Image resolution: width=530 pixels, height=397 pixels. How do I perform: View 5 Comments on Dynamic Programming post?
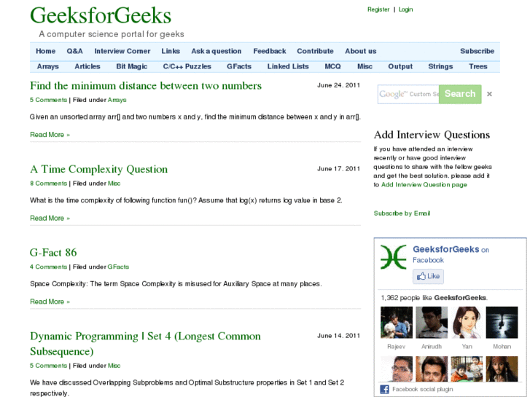pos(48,366)
